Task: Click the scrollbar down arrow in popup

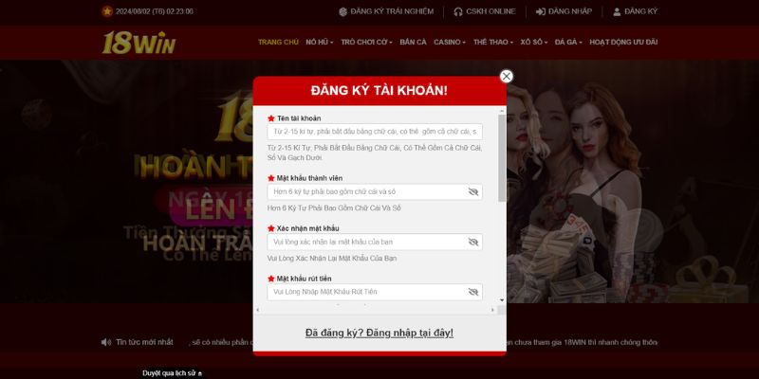Action: (502, 300)
